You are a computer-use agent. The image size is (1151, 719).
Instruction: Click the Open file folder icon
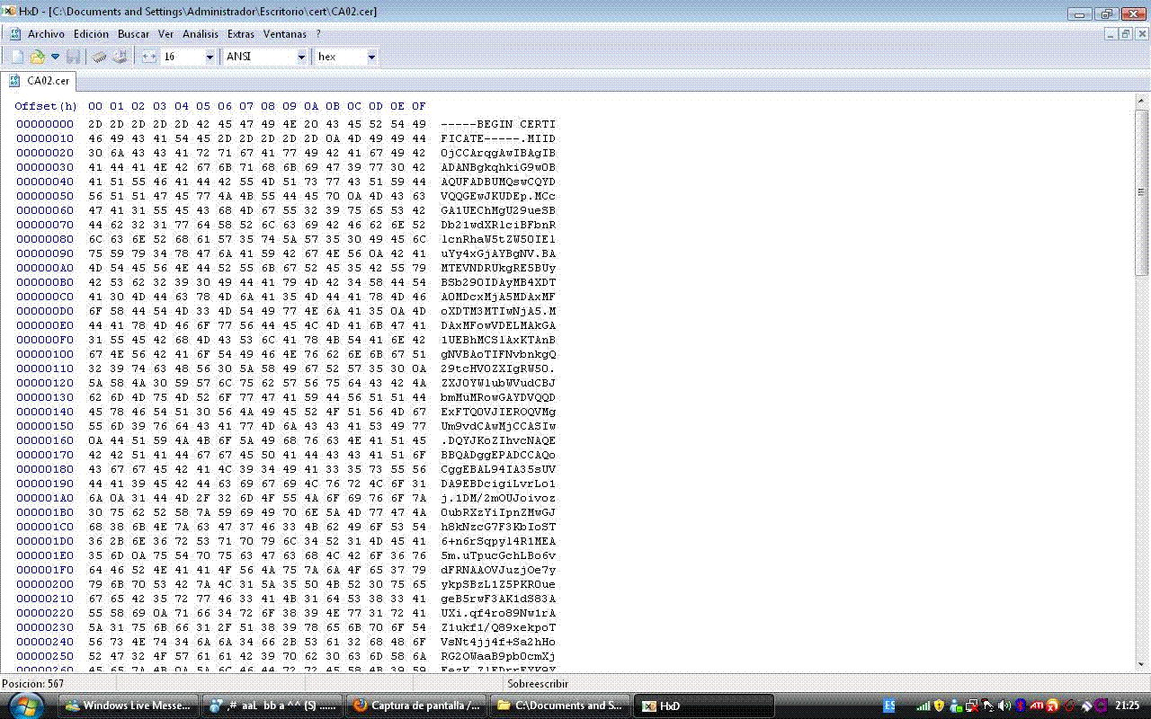point(37,57)
